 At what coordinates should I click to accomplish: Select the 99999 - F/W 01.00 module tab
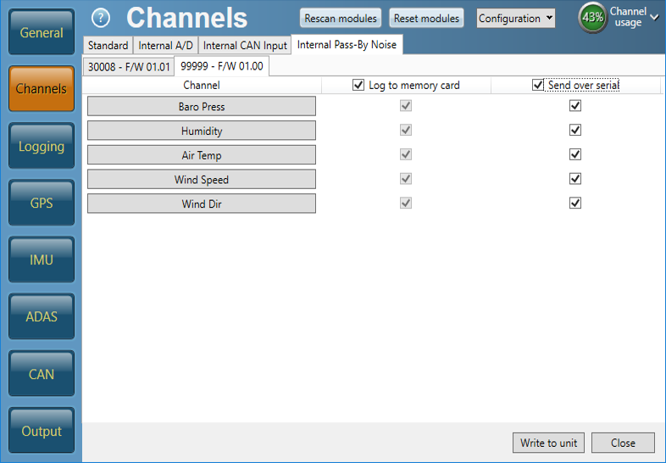coord(222,66)
